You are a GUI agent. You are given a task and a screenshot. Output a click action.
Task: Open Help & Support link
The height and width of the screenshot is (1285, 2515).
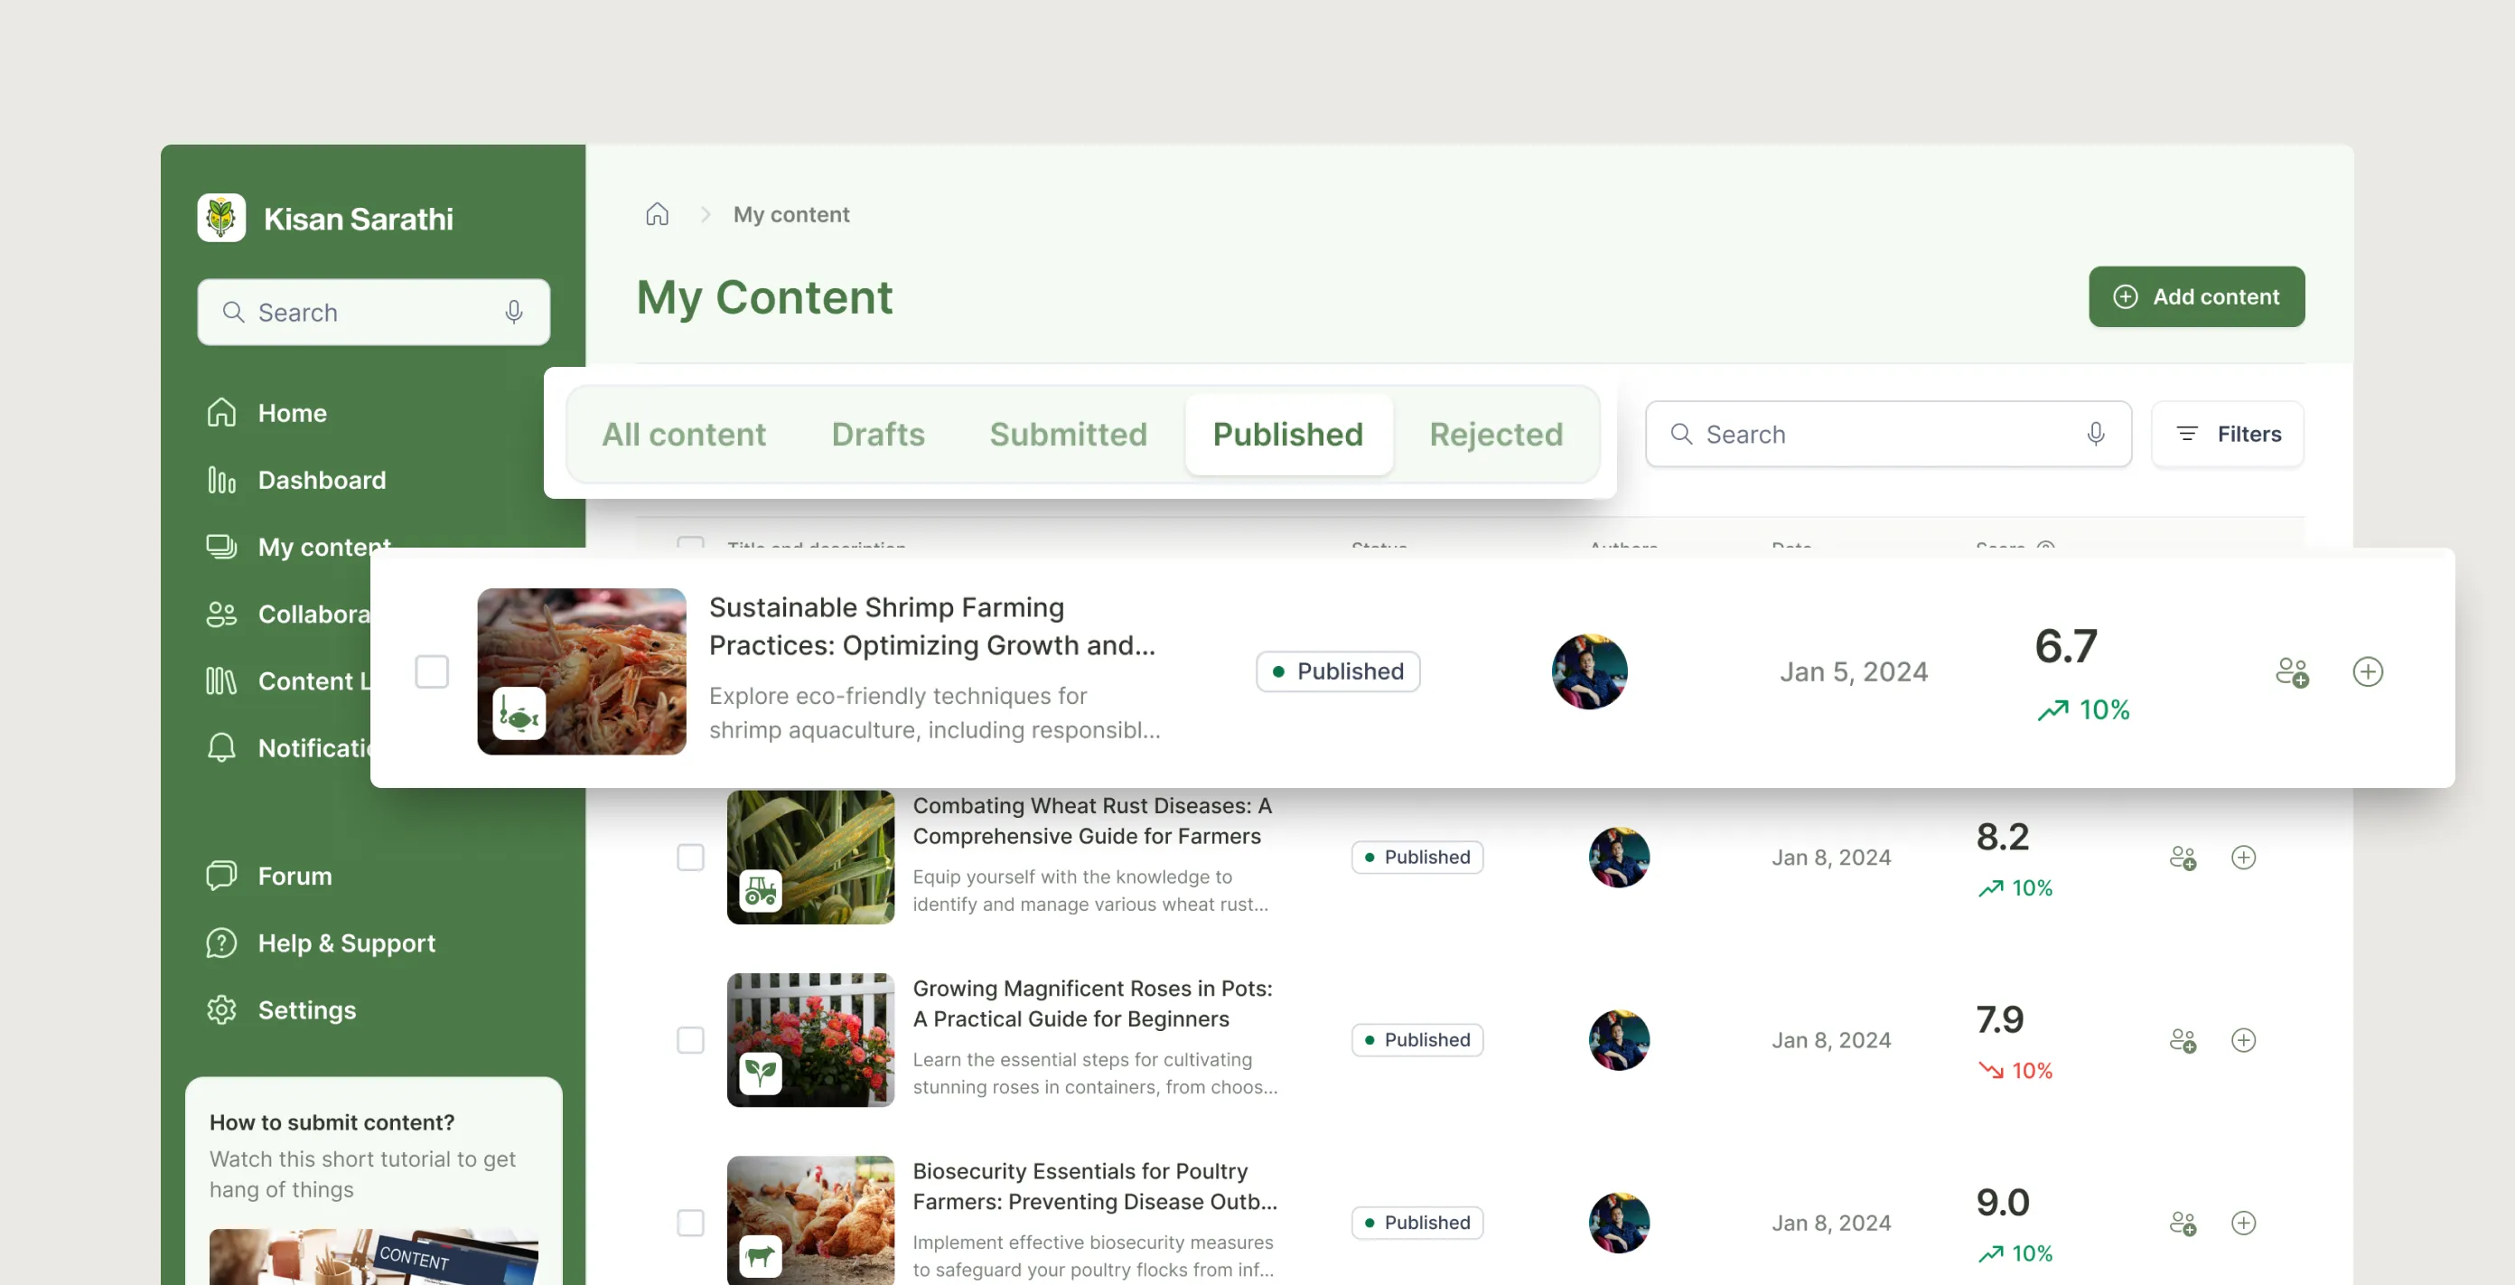[x=346, y=943]
